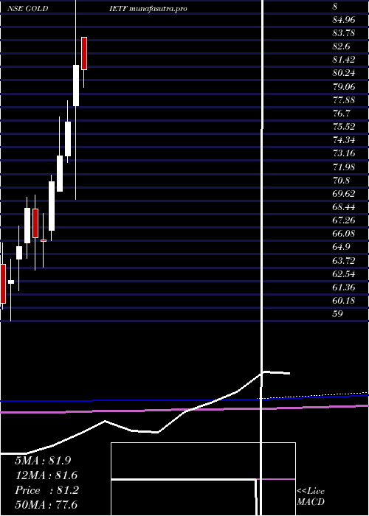369x516 pixels.
Task: Click the 'NSE GOLD' chart title text
Action: coord(28,9)
